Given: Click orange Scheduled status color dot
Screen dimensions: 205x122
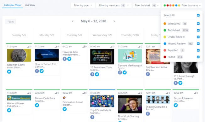Looking at the screenshot, I should click(165, 24).
